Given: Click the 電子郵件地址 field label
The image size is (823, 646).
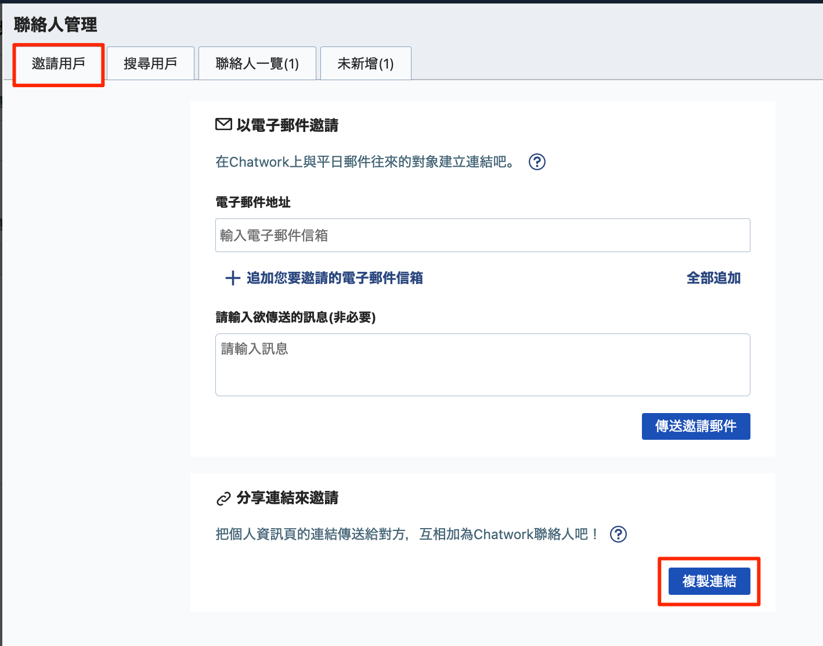Looking at the screenshot, I should click(x=253, y=202).
